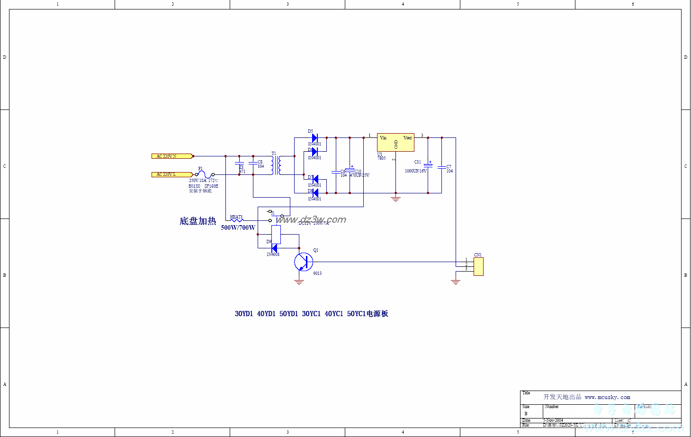Click the T1 transformer symbol
691x437 pixels.
[276, 165]
